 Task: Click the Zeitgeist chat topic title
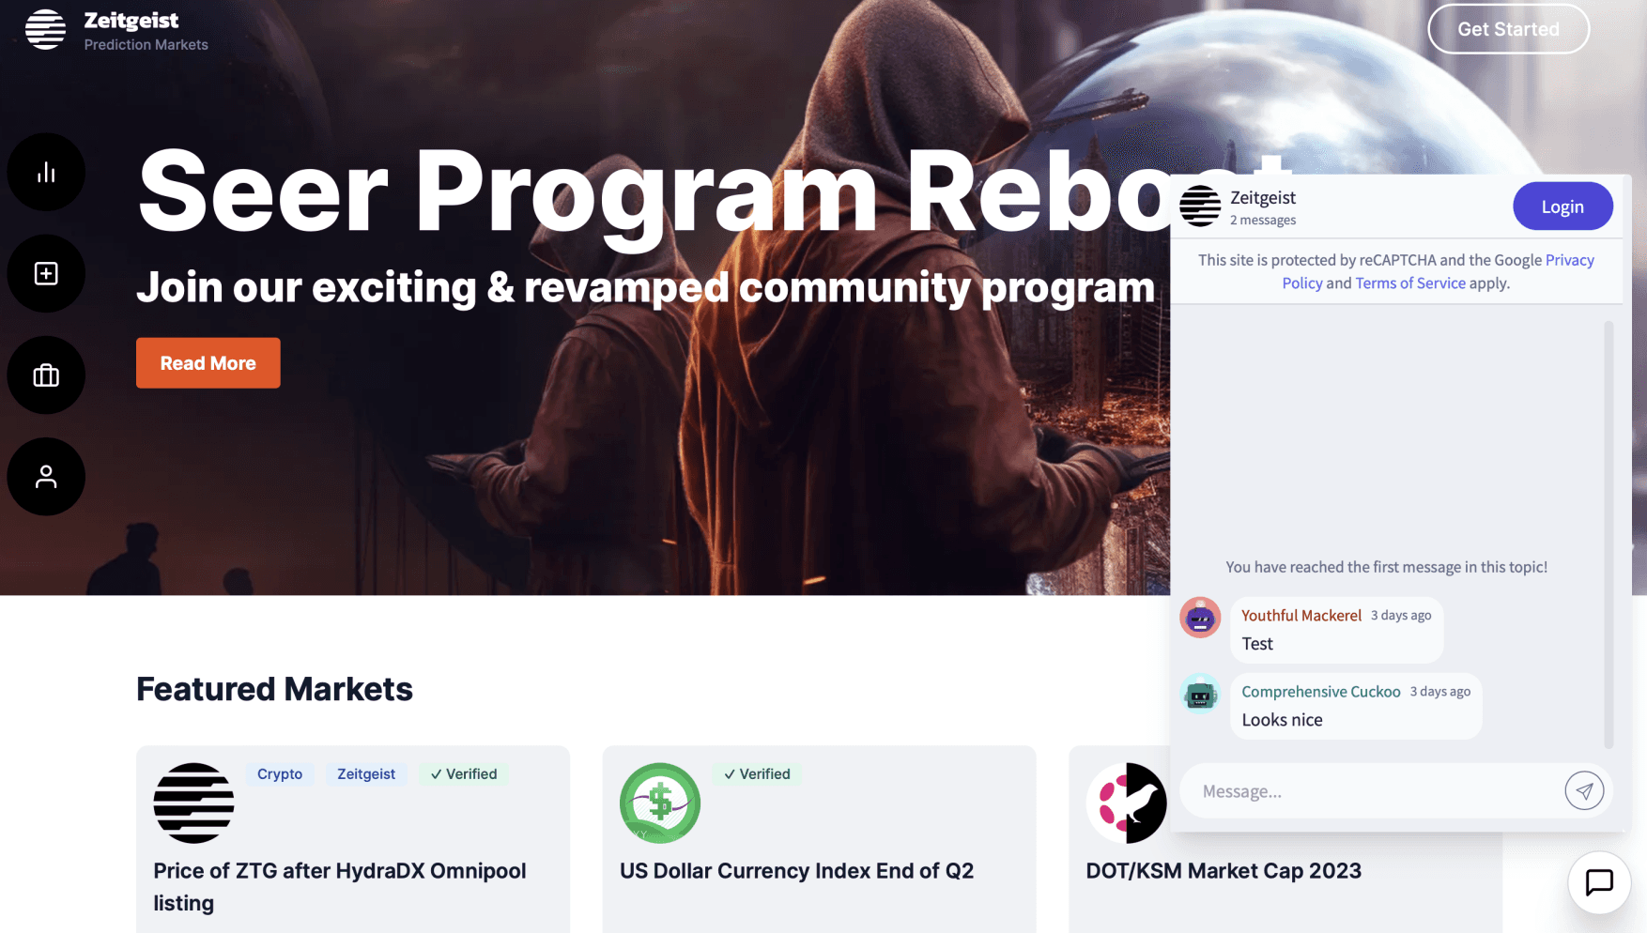[1263, 197]
